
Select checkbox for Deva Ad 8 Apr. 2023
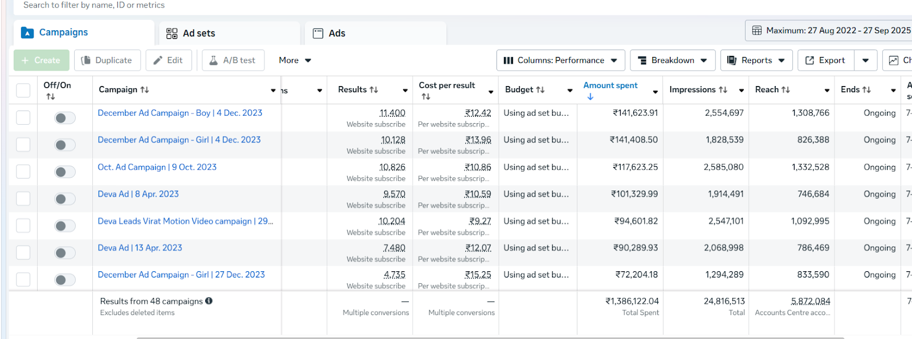23,199
